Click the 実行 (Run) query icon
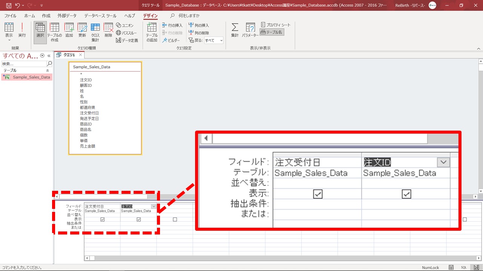The width and height of the screenshot is (483, 271). coord(22,30)
